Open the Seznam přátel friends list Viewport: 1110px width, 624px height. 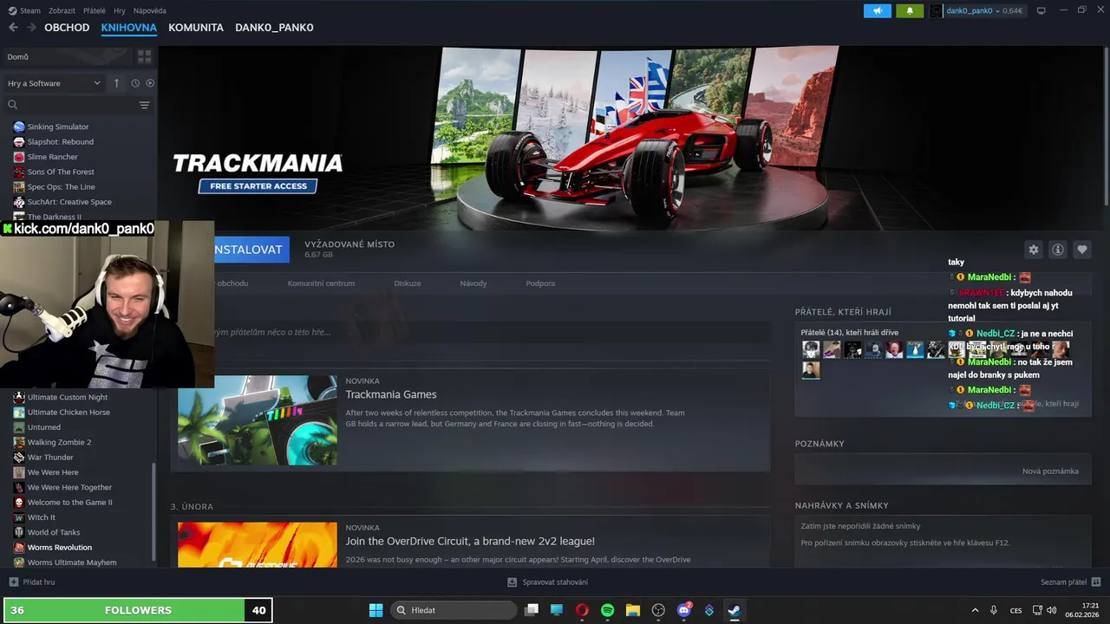1070,582
